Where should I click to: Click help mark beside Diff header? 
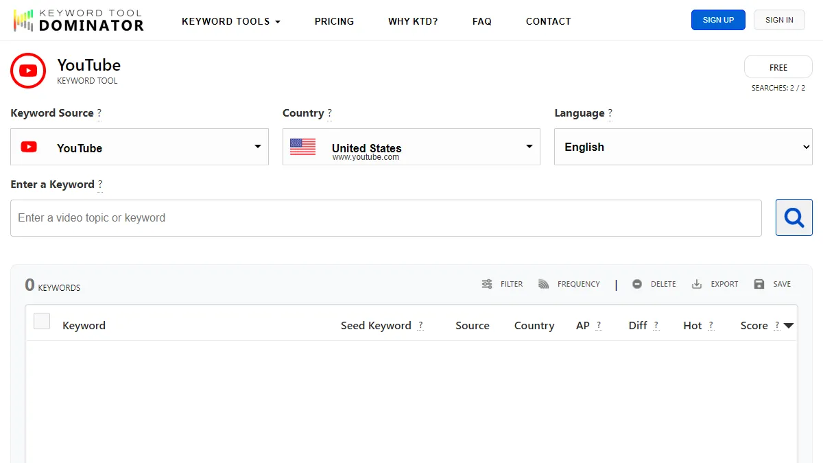pos(656,326)
